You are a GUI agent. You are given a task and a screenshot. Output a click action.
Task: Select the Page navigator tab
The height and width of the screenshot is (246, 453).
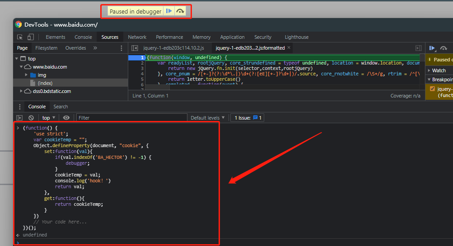[22, 48]
